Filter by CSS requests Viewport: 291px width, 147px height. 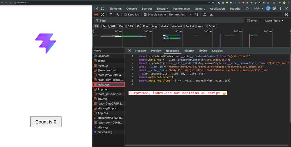[130, 27]
